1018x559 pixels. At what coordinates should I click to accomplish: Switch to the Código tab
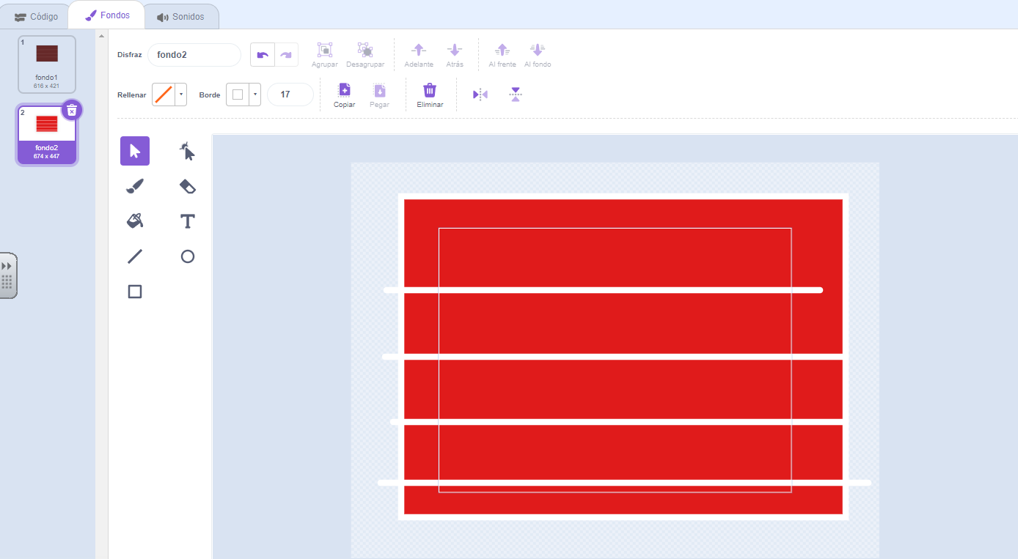[36, 16]
